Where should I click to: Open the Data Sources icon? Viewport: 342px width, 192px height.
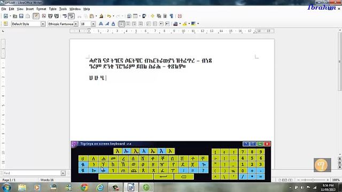(165, 16)
